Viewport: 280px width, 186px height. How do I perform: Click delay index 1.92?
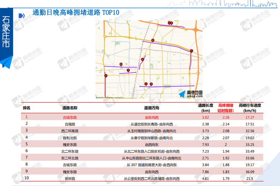226,158
